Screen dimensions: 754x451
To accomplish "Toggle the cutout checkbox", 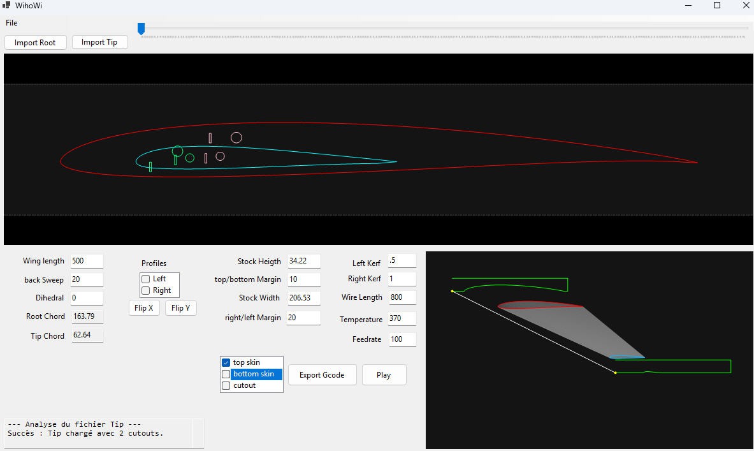I will coord(226,385).
